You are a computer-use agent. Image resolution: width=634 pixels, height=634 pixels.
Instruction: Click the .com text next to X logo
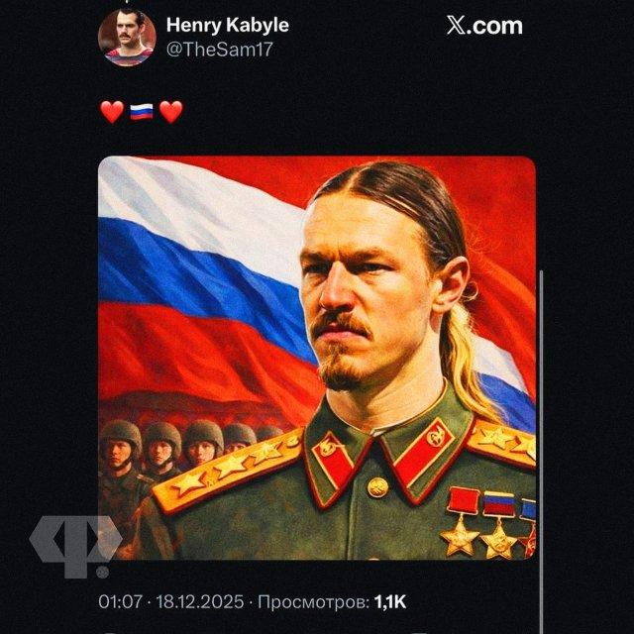tap(494, 26)
